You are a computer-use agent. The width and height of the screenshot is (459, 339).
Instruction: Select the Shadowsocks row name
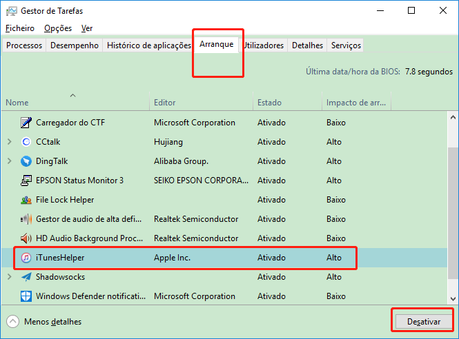(x=60, y=277)
